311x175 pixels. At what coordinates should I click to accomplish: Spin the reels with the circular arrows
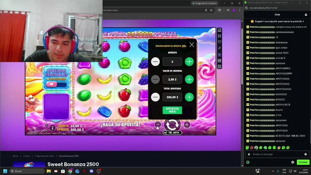[x=172, y=125]
